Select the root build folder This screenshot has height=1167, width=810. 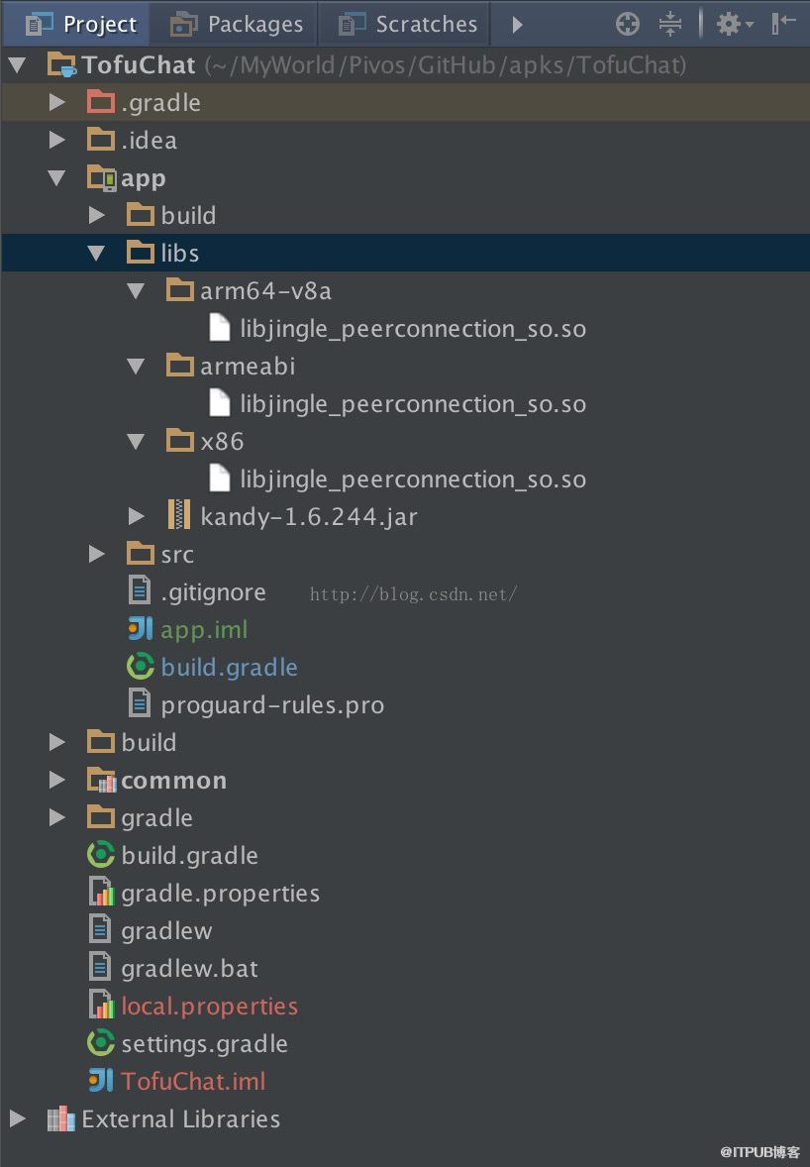149,742
